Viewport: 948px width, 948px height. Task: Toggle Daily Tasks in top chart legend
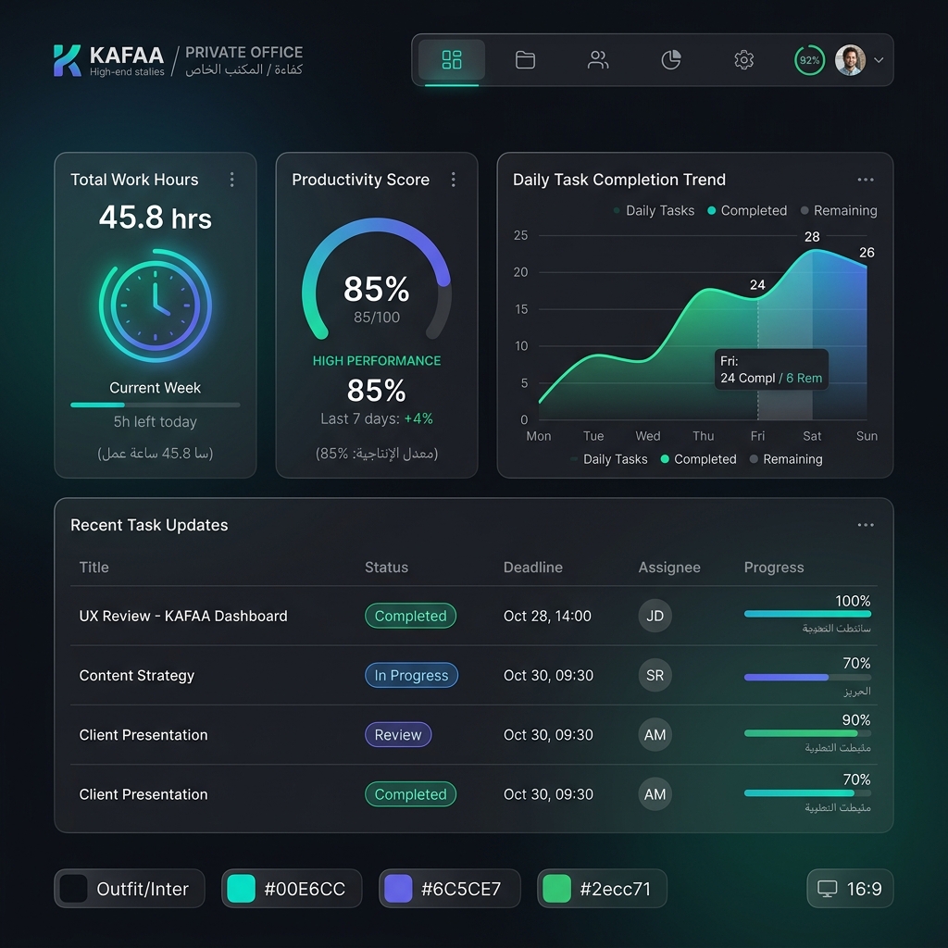[x=654, y=210]
